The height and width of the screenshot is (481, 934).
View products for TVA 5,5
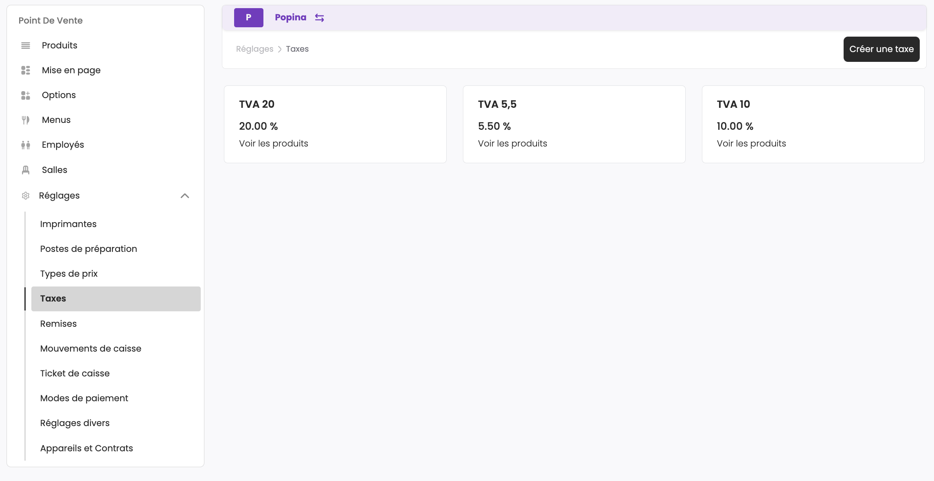[x=513, y=144]
